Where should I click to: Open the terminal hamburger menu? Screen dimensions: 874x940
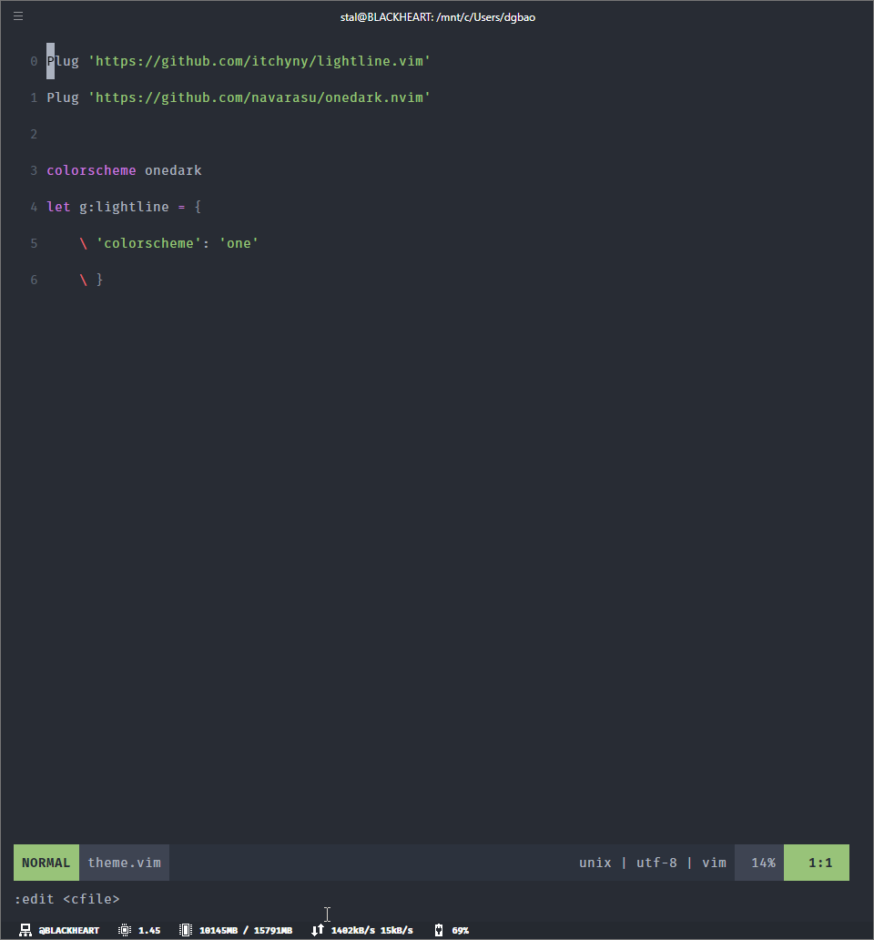[x=17, y=15]
